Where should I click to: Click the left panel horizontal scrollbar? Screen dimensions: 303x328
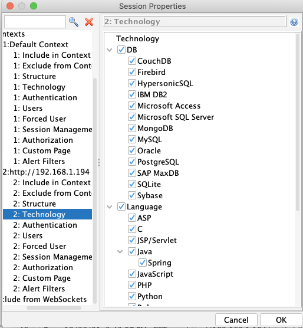54,308
